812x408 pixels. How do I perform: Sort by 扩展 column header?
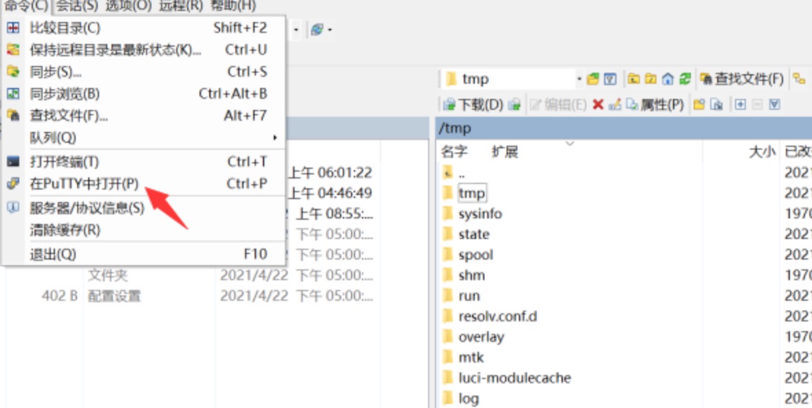505,152
